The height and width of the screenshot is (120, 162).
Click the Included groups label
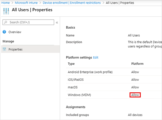(x=77, y=115)
